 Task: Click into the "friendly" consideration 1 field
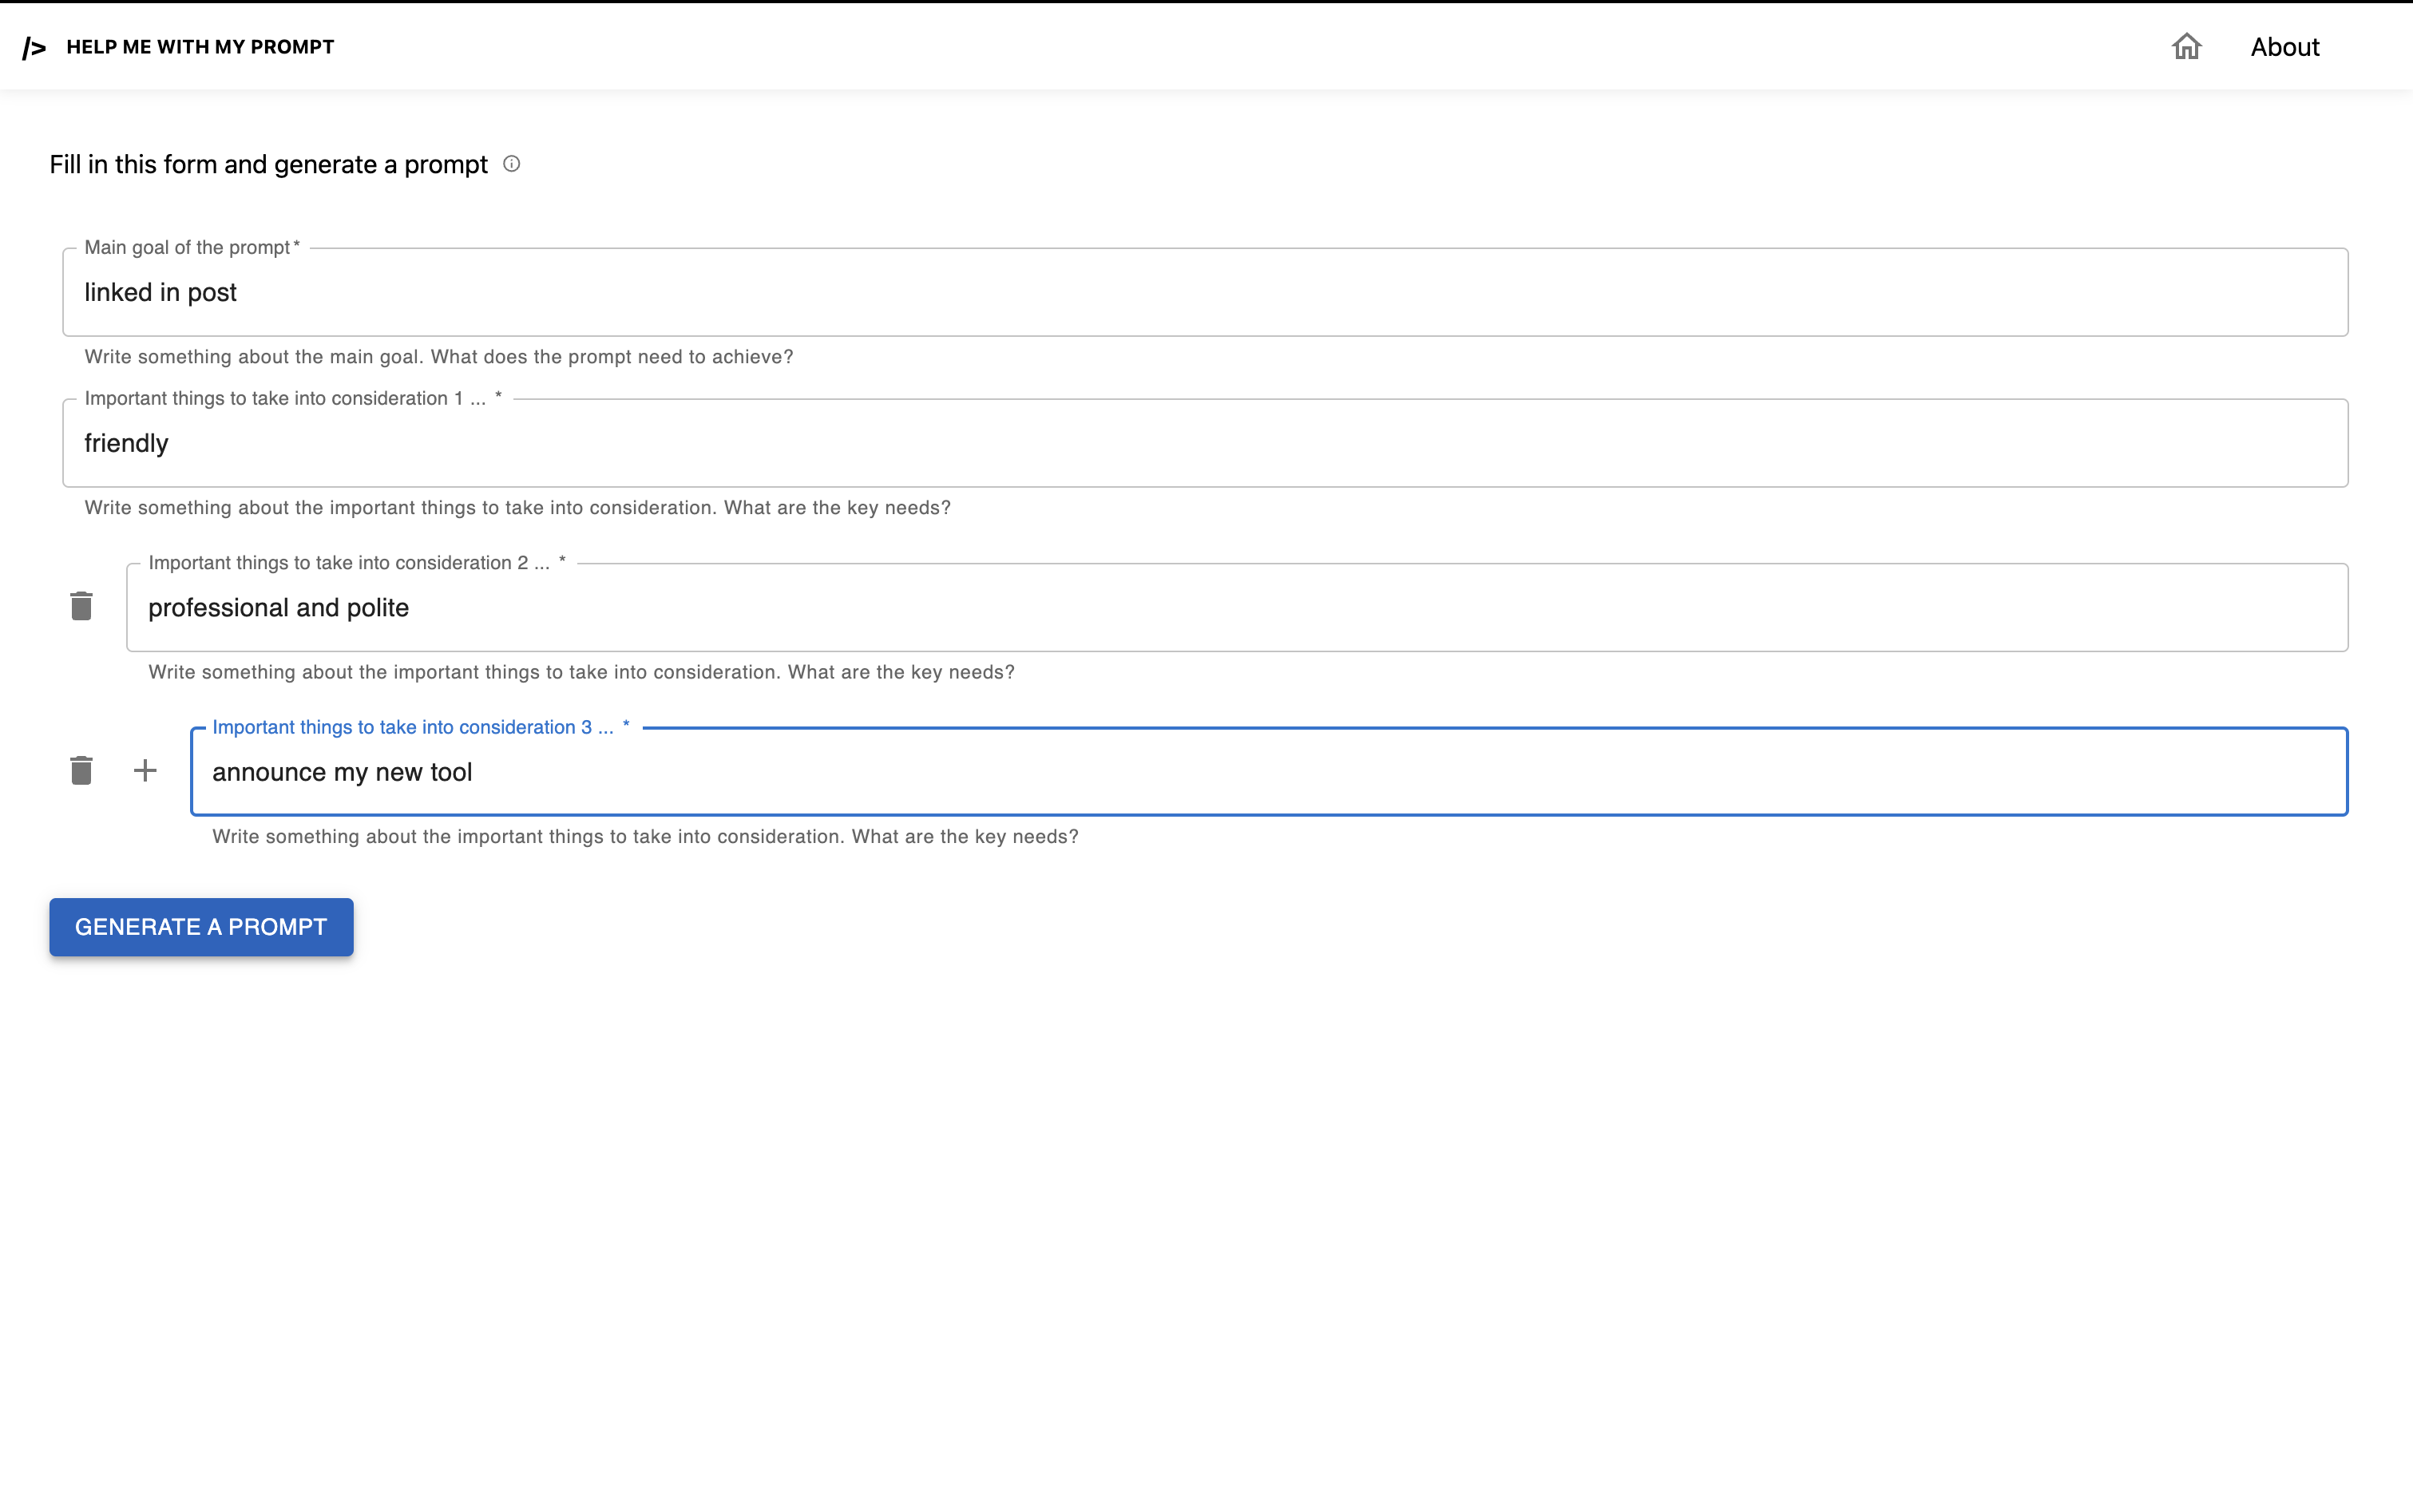pos(1204,443)
